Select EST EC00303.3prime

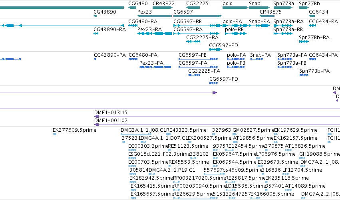point(148,146)
